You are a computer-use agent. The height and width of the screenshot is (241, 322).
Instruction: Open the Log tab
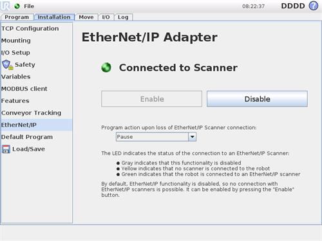(123, 17)
